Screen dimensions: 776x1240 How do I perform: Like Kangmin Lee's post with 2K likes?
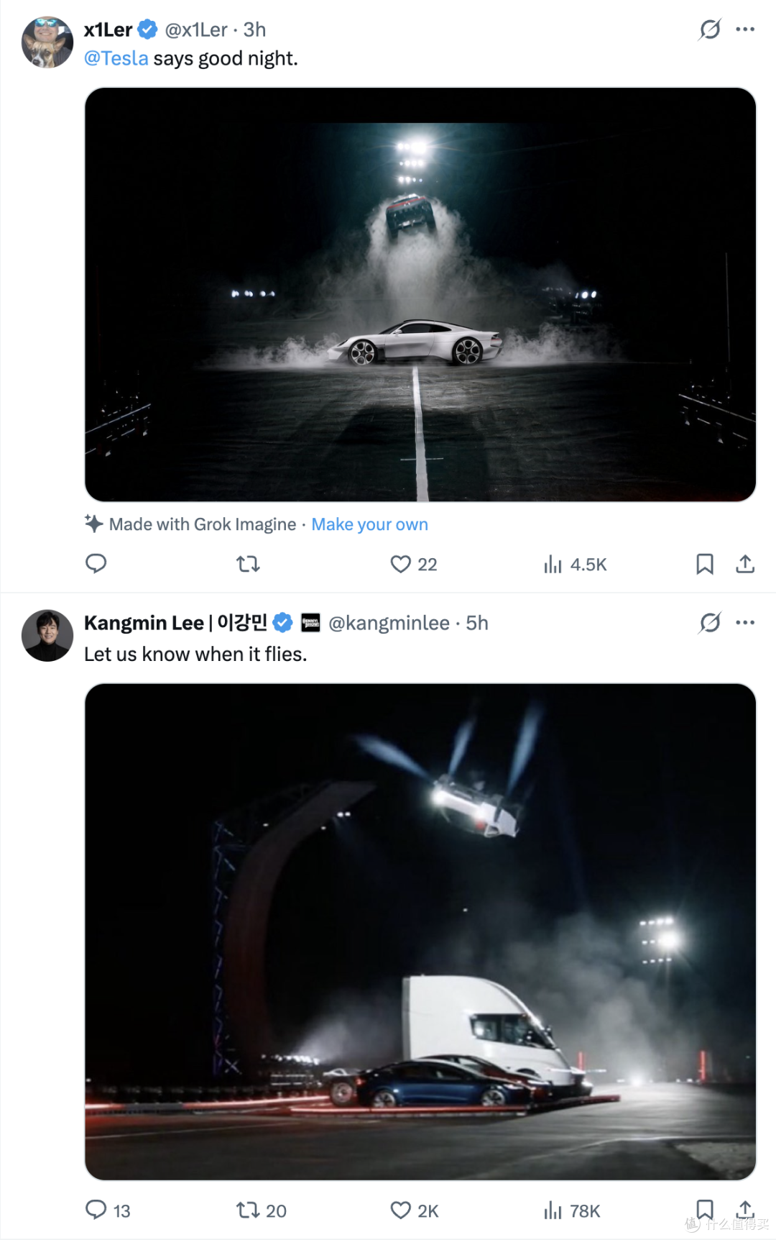(414, 1211)
